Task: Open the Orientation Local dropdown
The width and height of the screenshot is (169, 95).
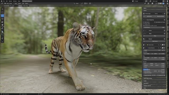Action: 14,6
